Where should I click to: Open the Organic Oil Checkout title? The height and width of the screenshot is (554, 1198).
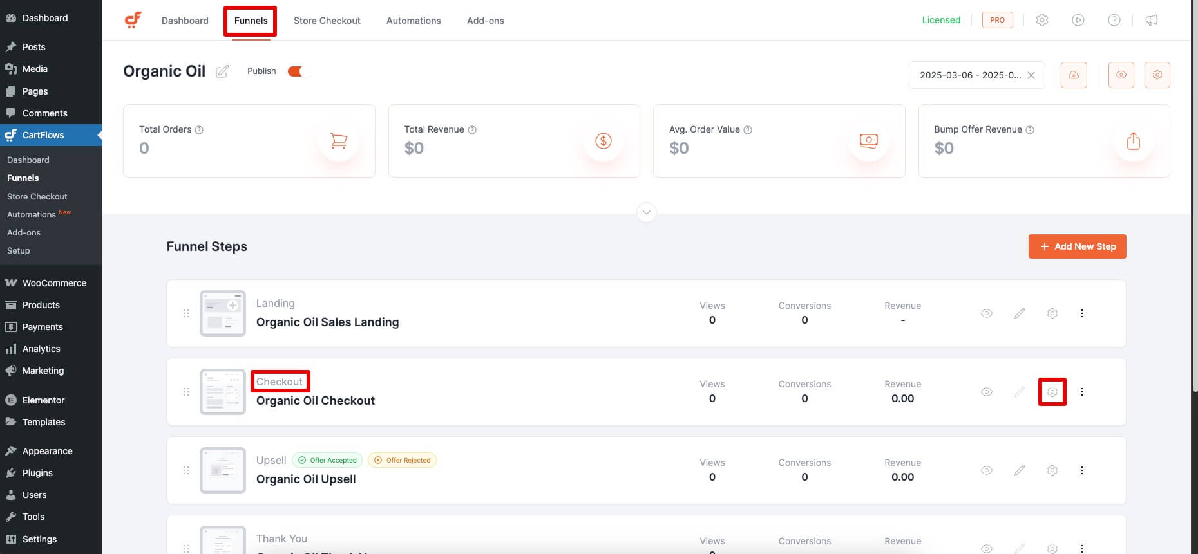tap(316, 401)
